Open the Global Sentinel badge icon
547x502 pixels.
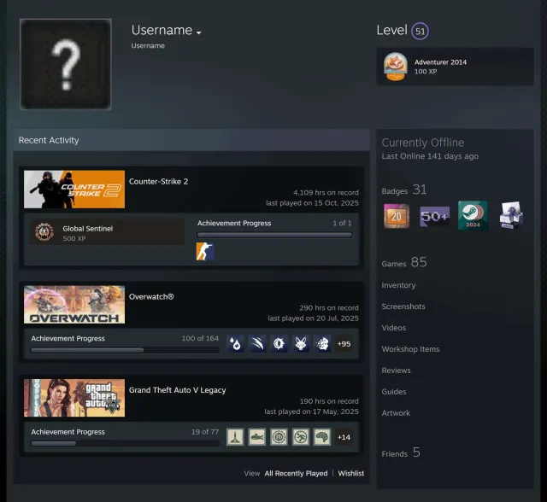click(x=44, y=231)
